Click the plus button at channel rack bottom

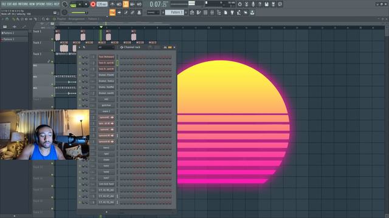[x=107, y=212]
